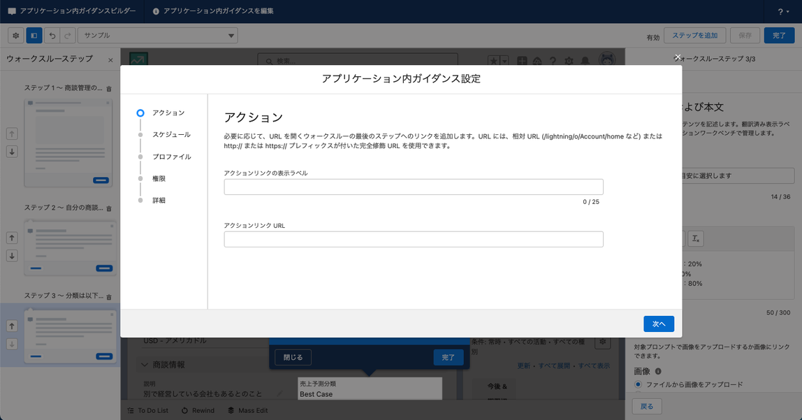Move step 2 down with arrow icon
This screenshot has width=802, height=420.
pos(12,255)
